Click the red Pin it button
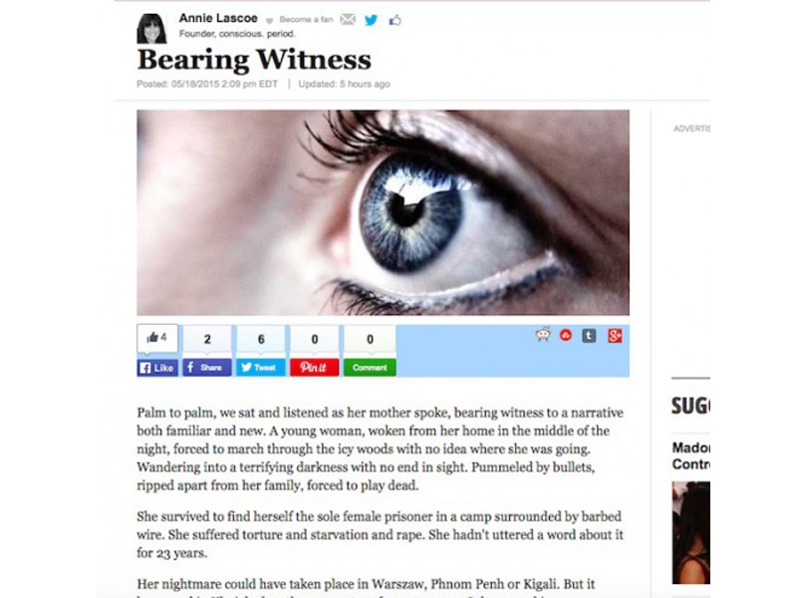Viewport: 797px width, 598px height. [x=314, y=367]
